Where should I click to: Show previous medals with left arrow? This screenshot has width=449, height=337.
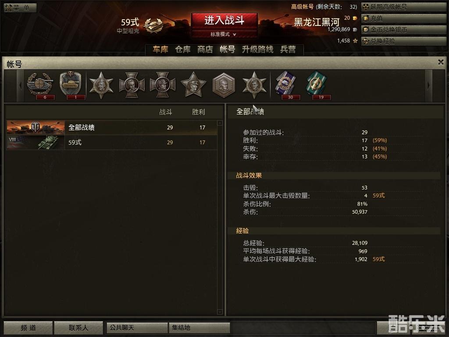20,86
